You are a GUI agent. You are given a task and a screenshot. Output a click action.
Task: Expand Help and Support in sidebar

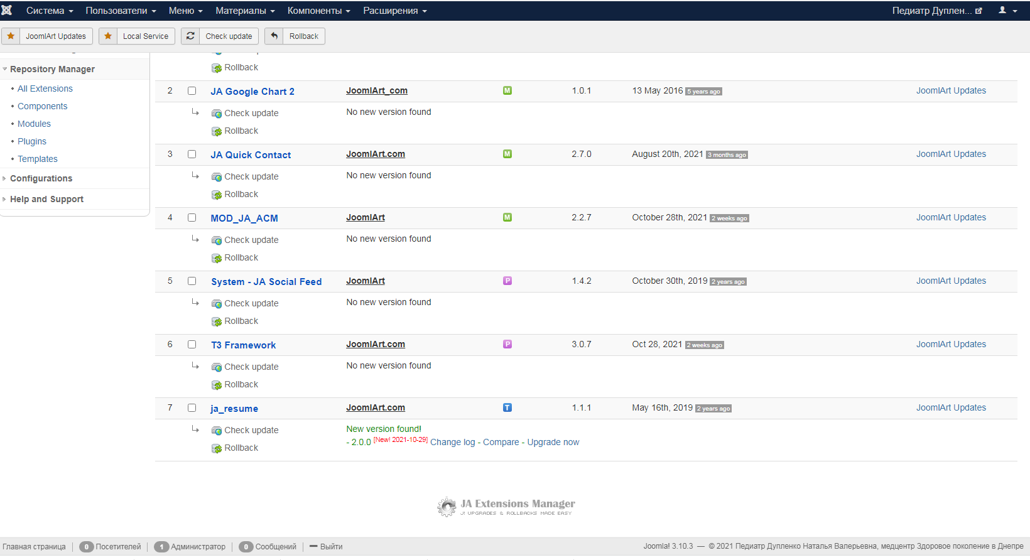pyautogui.click(x=46, y=199)
